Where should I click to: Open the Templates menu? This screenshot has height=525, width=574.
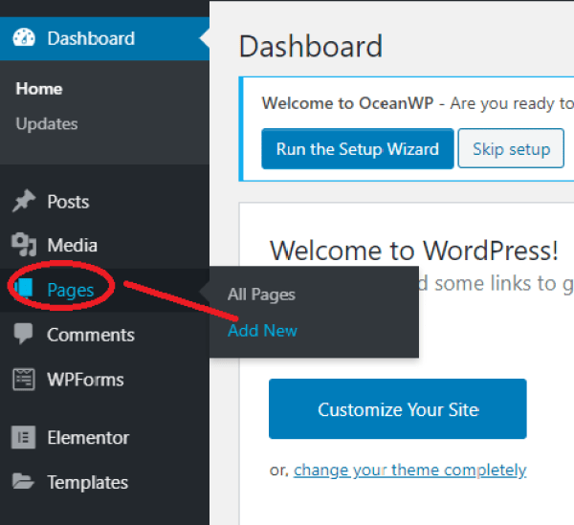pyautogui.click(x=104, y=482)
